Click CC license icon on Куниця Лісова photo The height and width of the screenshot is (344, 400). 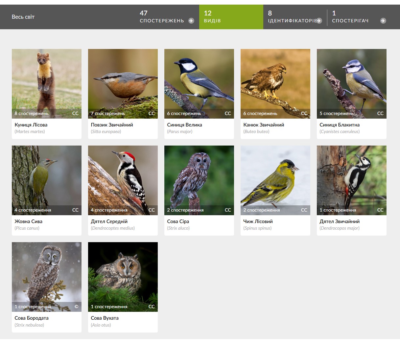[75, 113]
